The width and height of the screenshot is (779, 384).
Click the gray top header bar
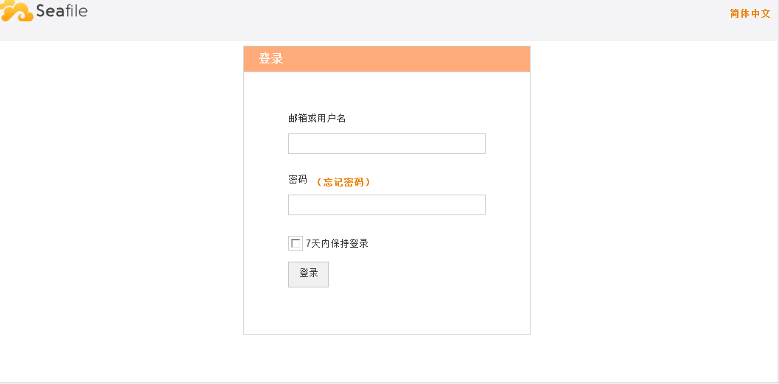(388, 20)
